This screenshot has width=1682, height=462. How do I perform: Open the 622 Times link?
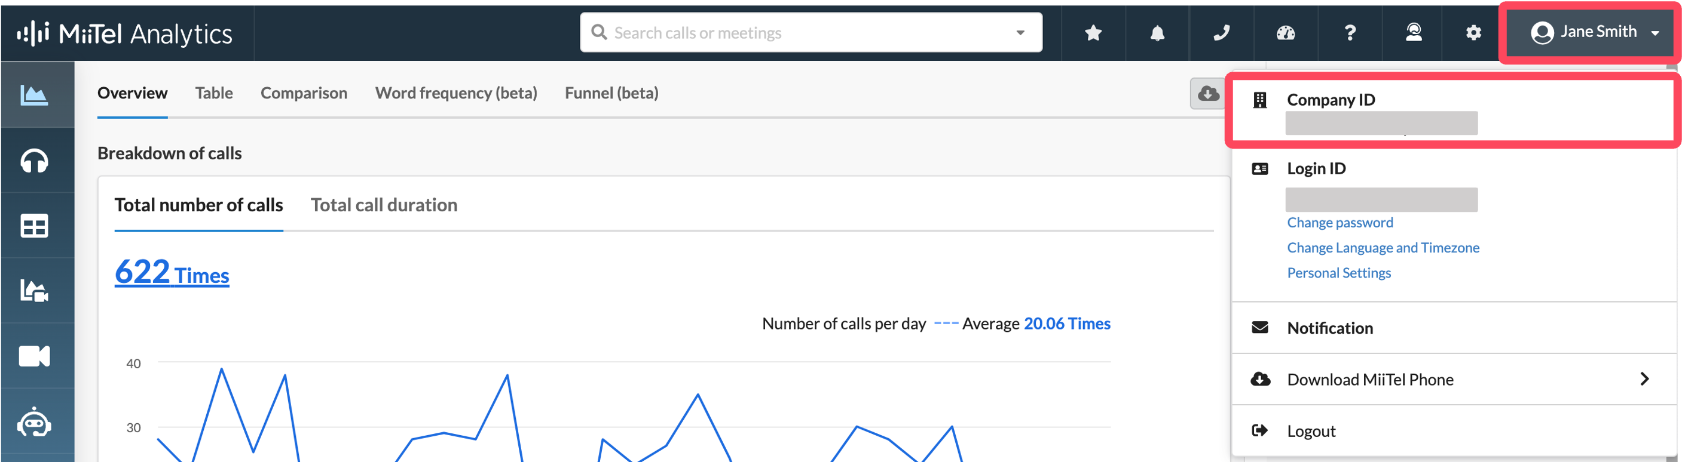[172, 272]
